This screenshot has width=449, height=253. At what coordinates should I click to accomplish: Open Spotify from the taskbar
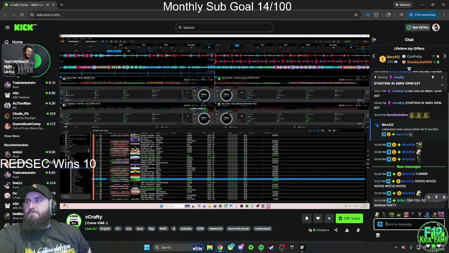click(x=261, y=247)
